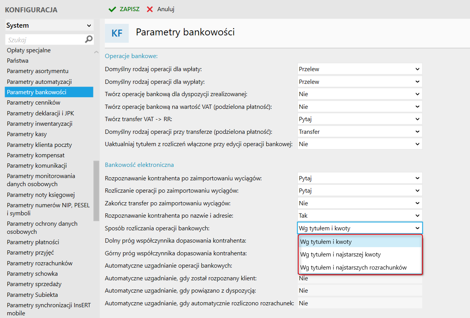The image size is (470, 318).
Task: Choose 'Wg tytułem i najstarszych rozrachunków' option
Action: point(353,268)
